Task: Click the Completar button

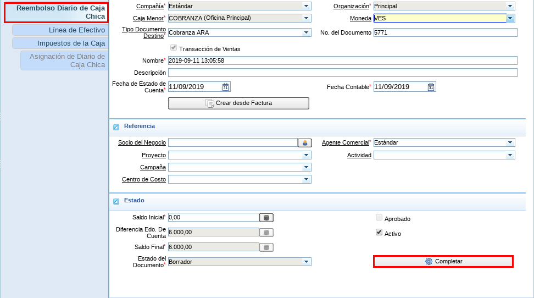Action: [443, 262]
